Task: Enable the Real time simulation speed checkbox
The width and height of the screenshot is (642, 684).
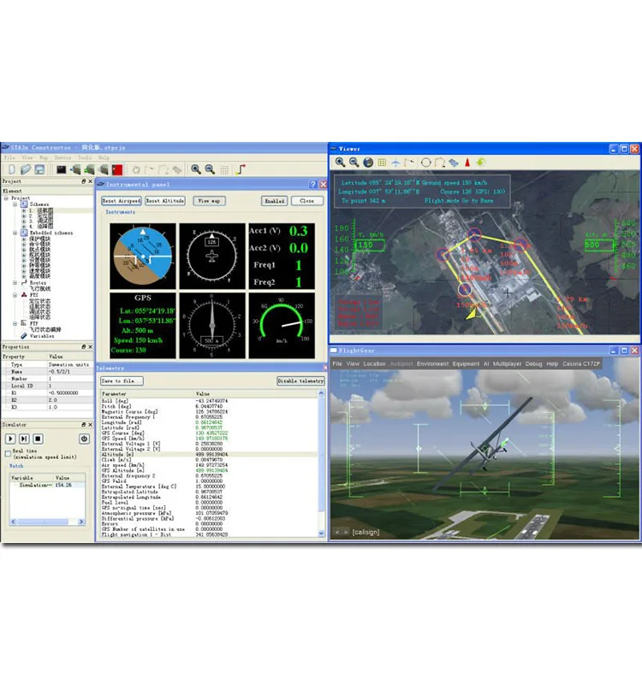Action: coord(8,454)
